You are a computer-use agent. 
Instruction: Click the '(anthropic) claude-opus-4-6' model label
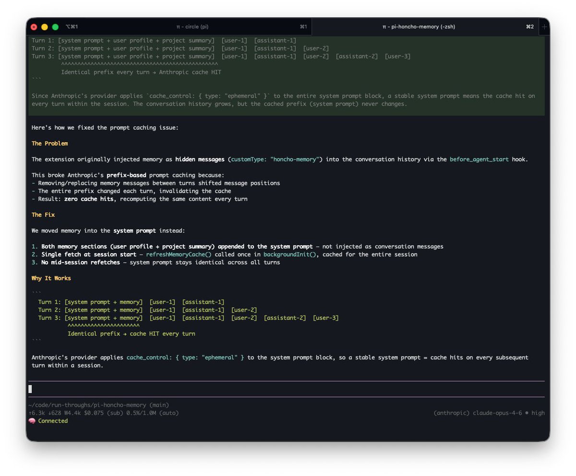click(477, 413)
